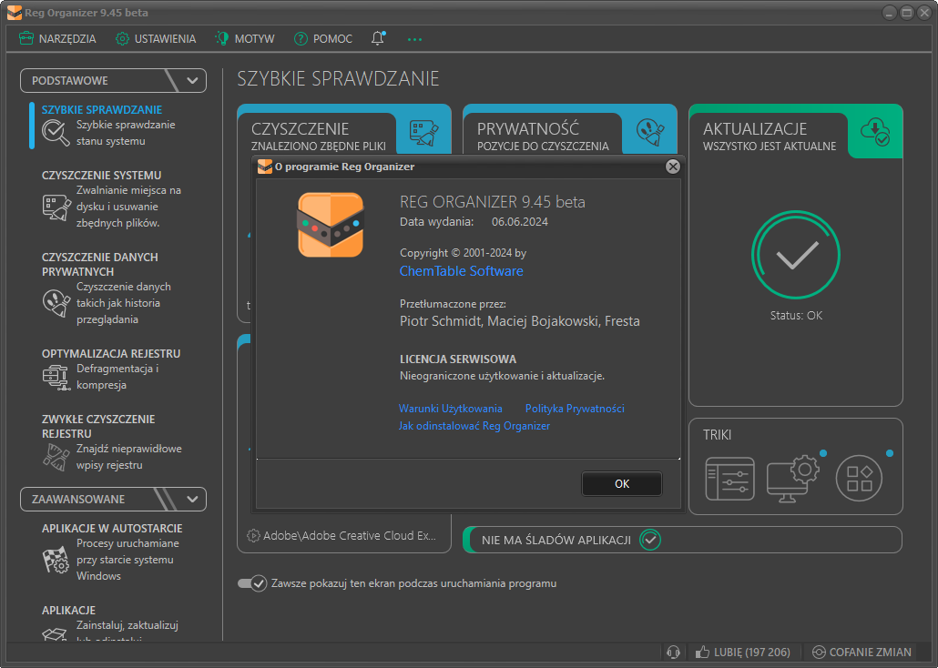Open Optymalizacja rejestru section
Screen dimensions: 938x668
pos(111,353)
